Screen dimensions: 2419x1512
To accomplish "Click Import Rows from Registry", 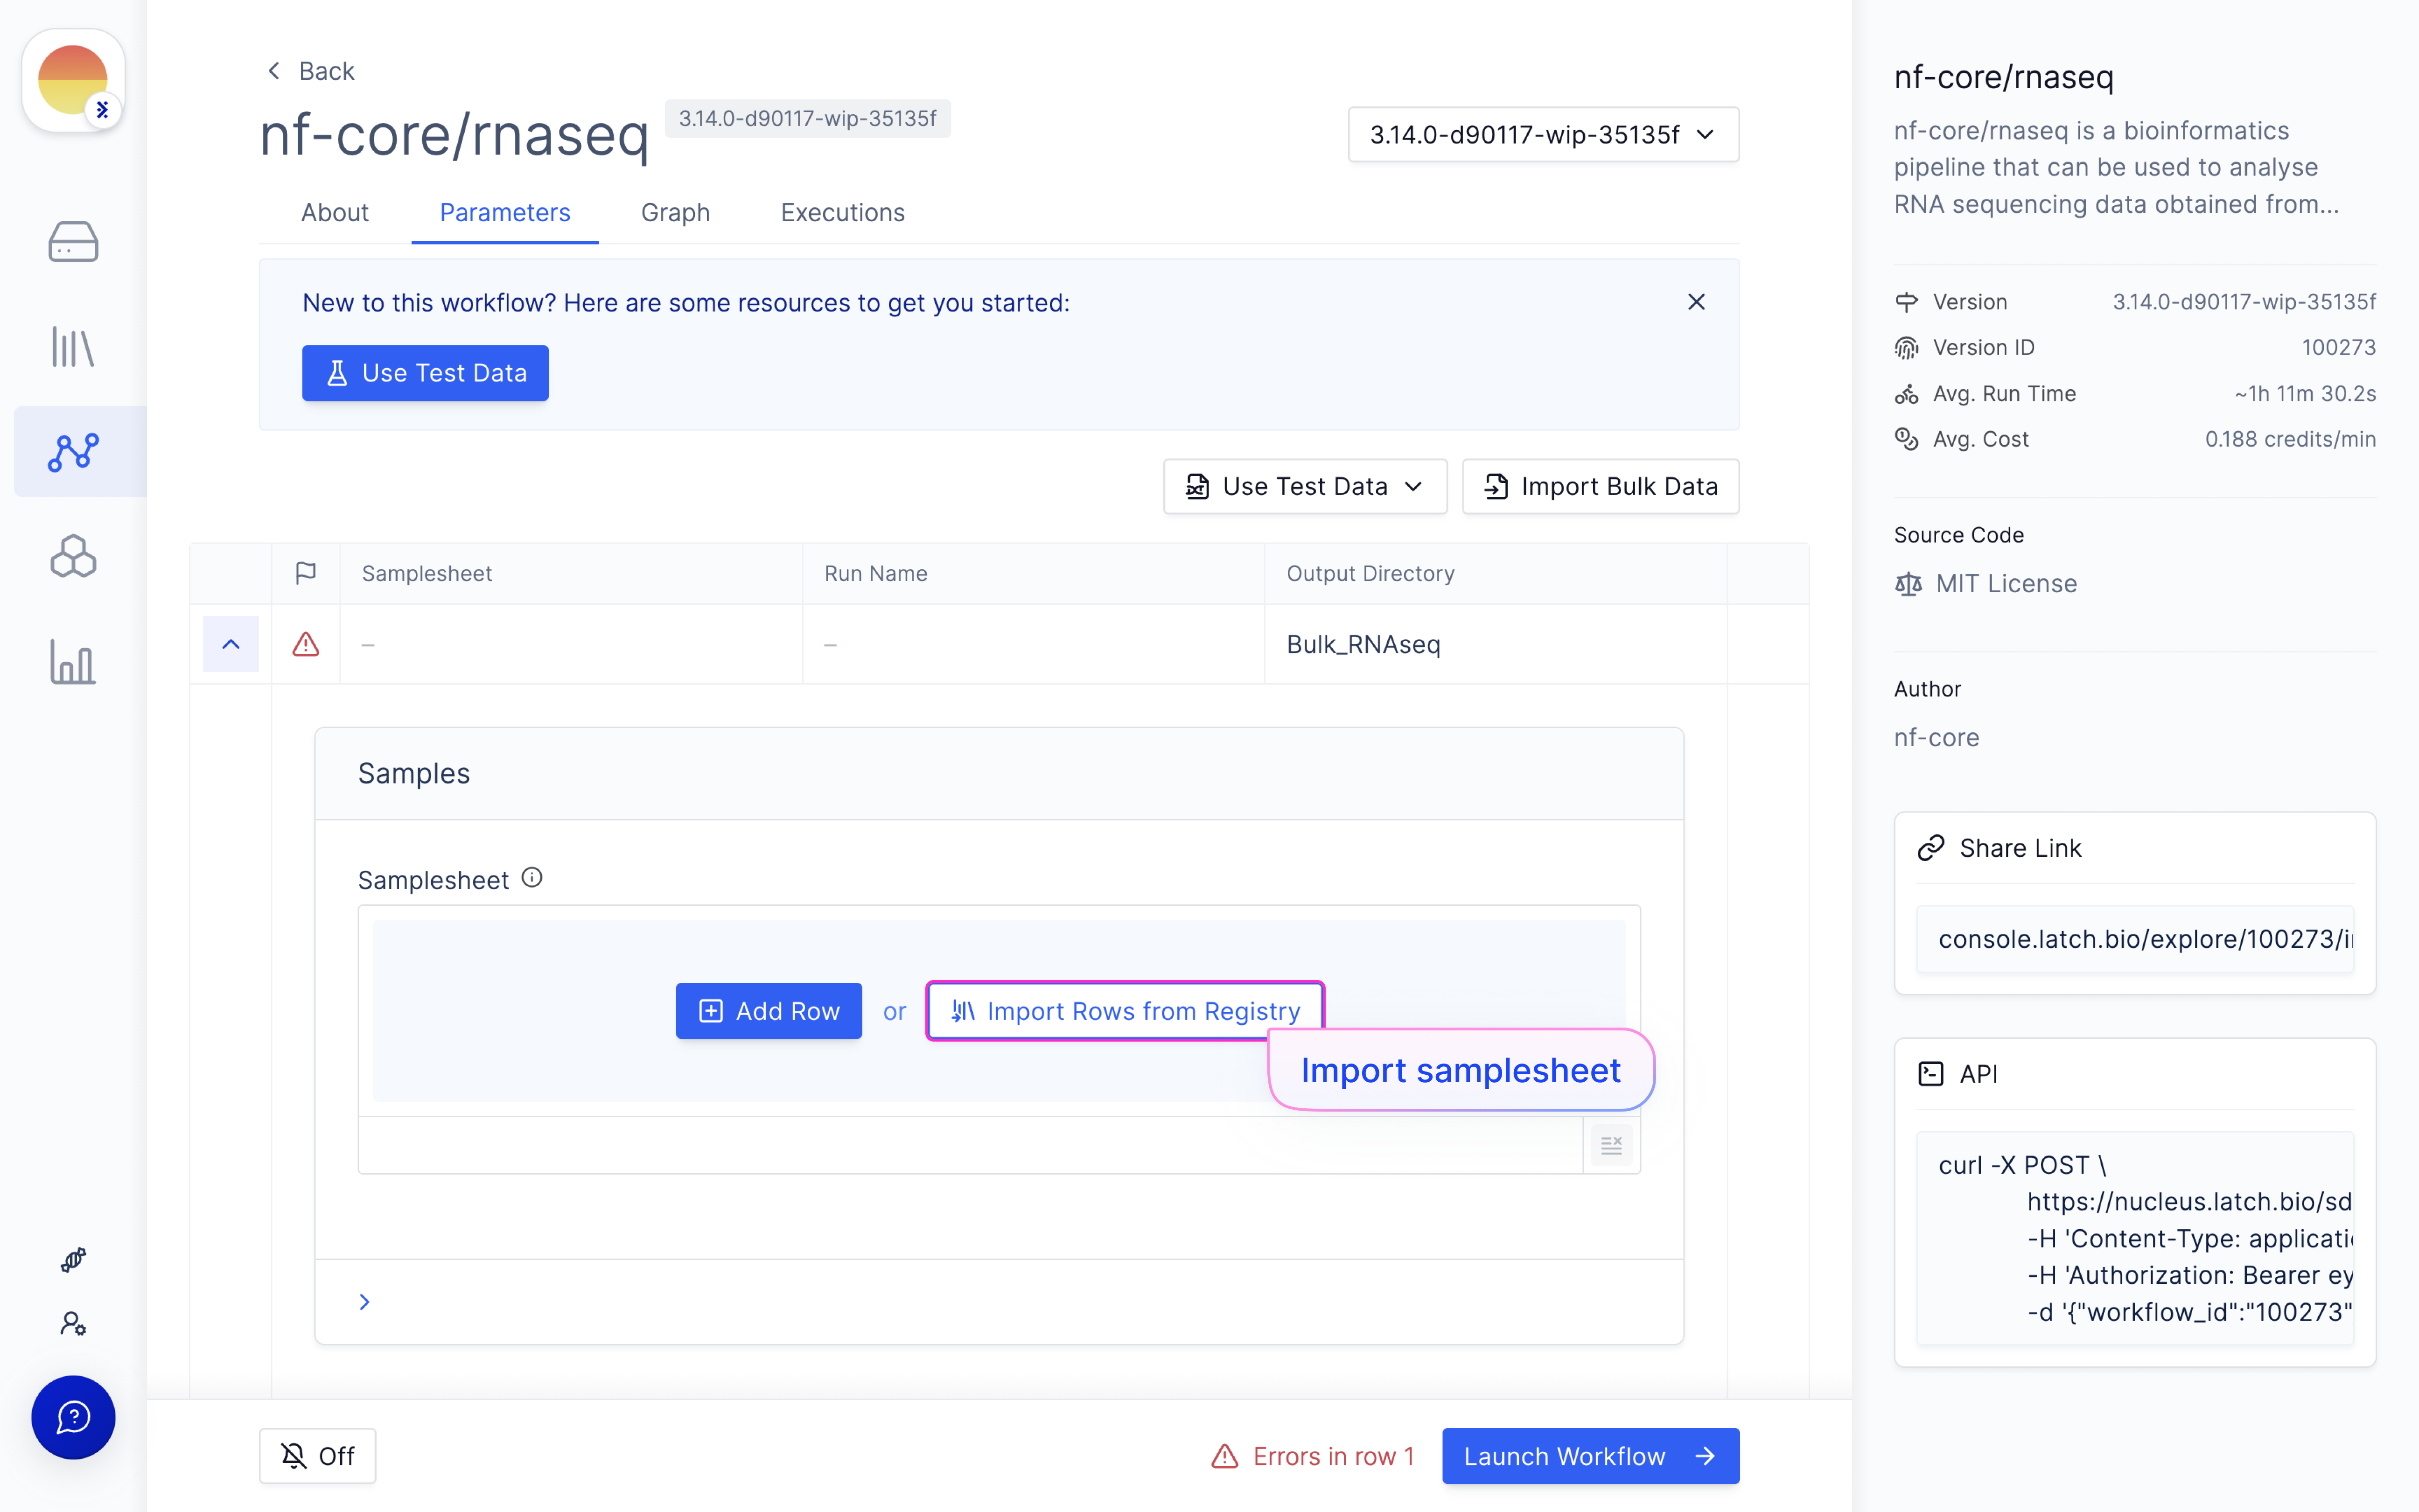I will (x=1125, y=1010).
